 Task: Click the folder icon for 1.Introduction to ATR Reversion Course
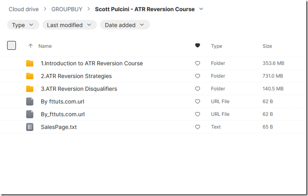click(29, 63)
